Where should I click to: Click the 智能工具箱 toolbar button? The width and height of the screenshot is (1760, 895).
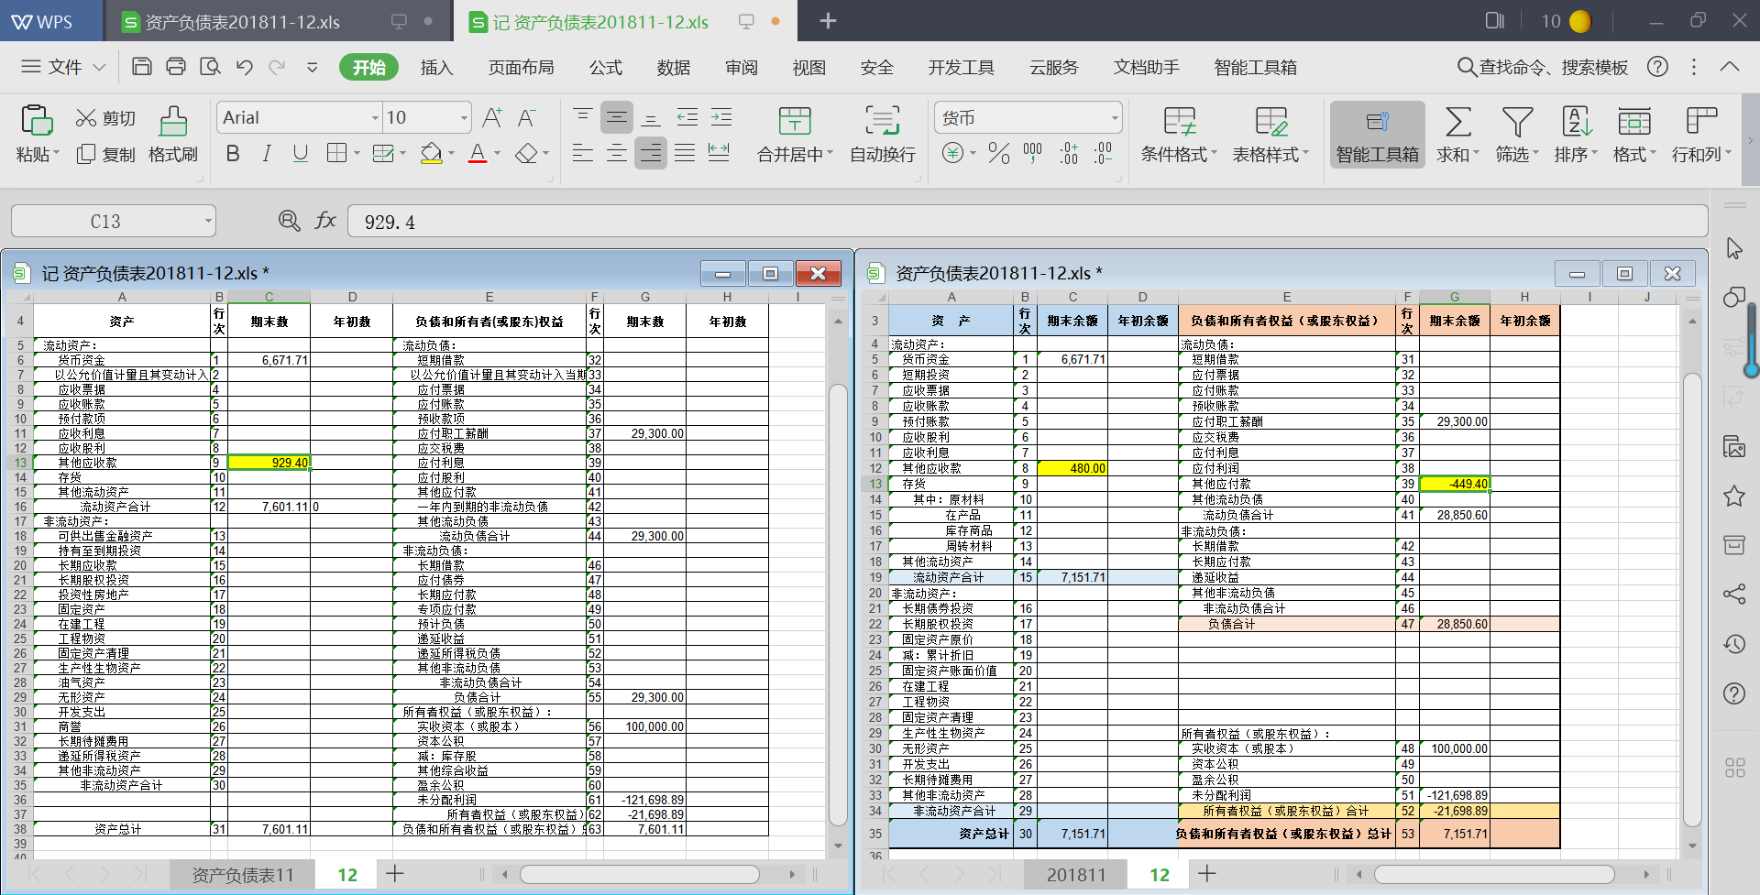point(1377,135)
